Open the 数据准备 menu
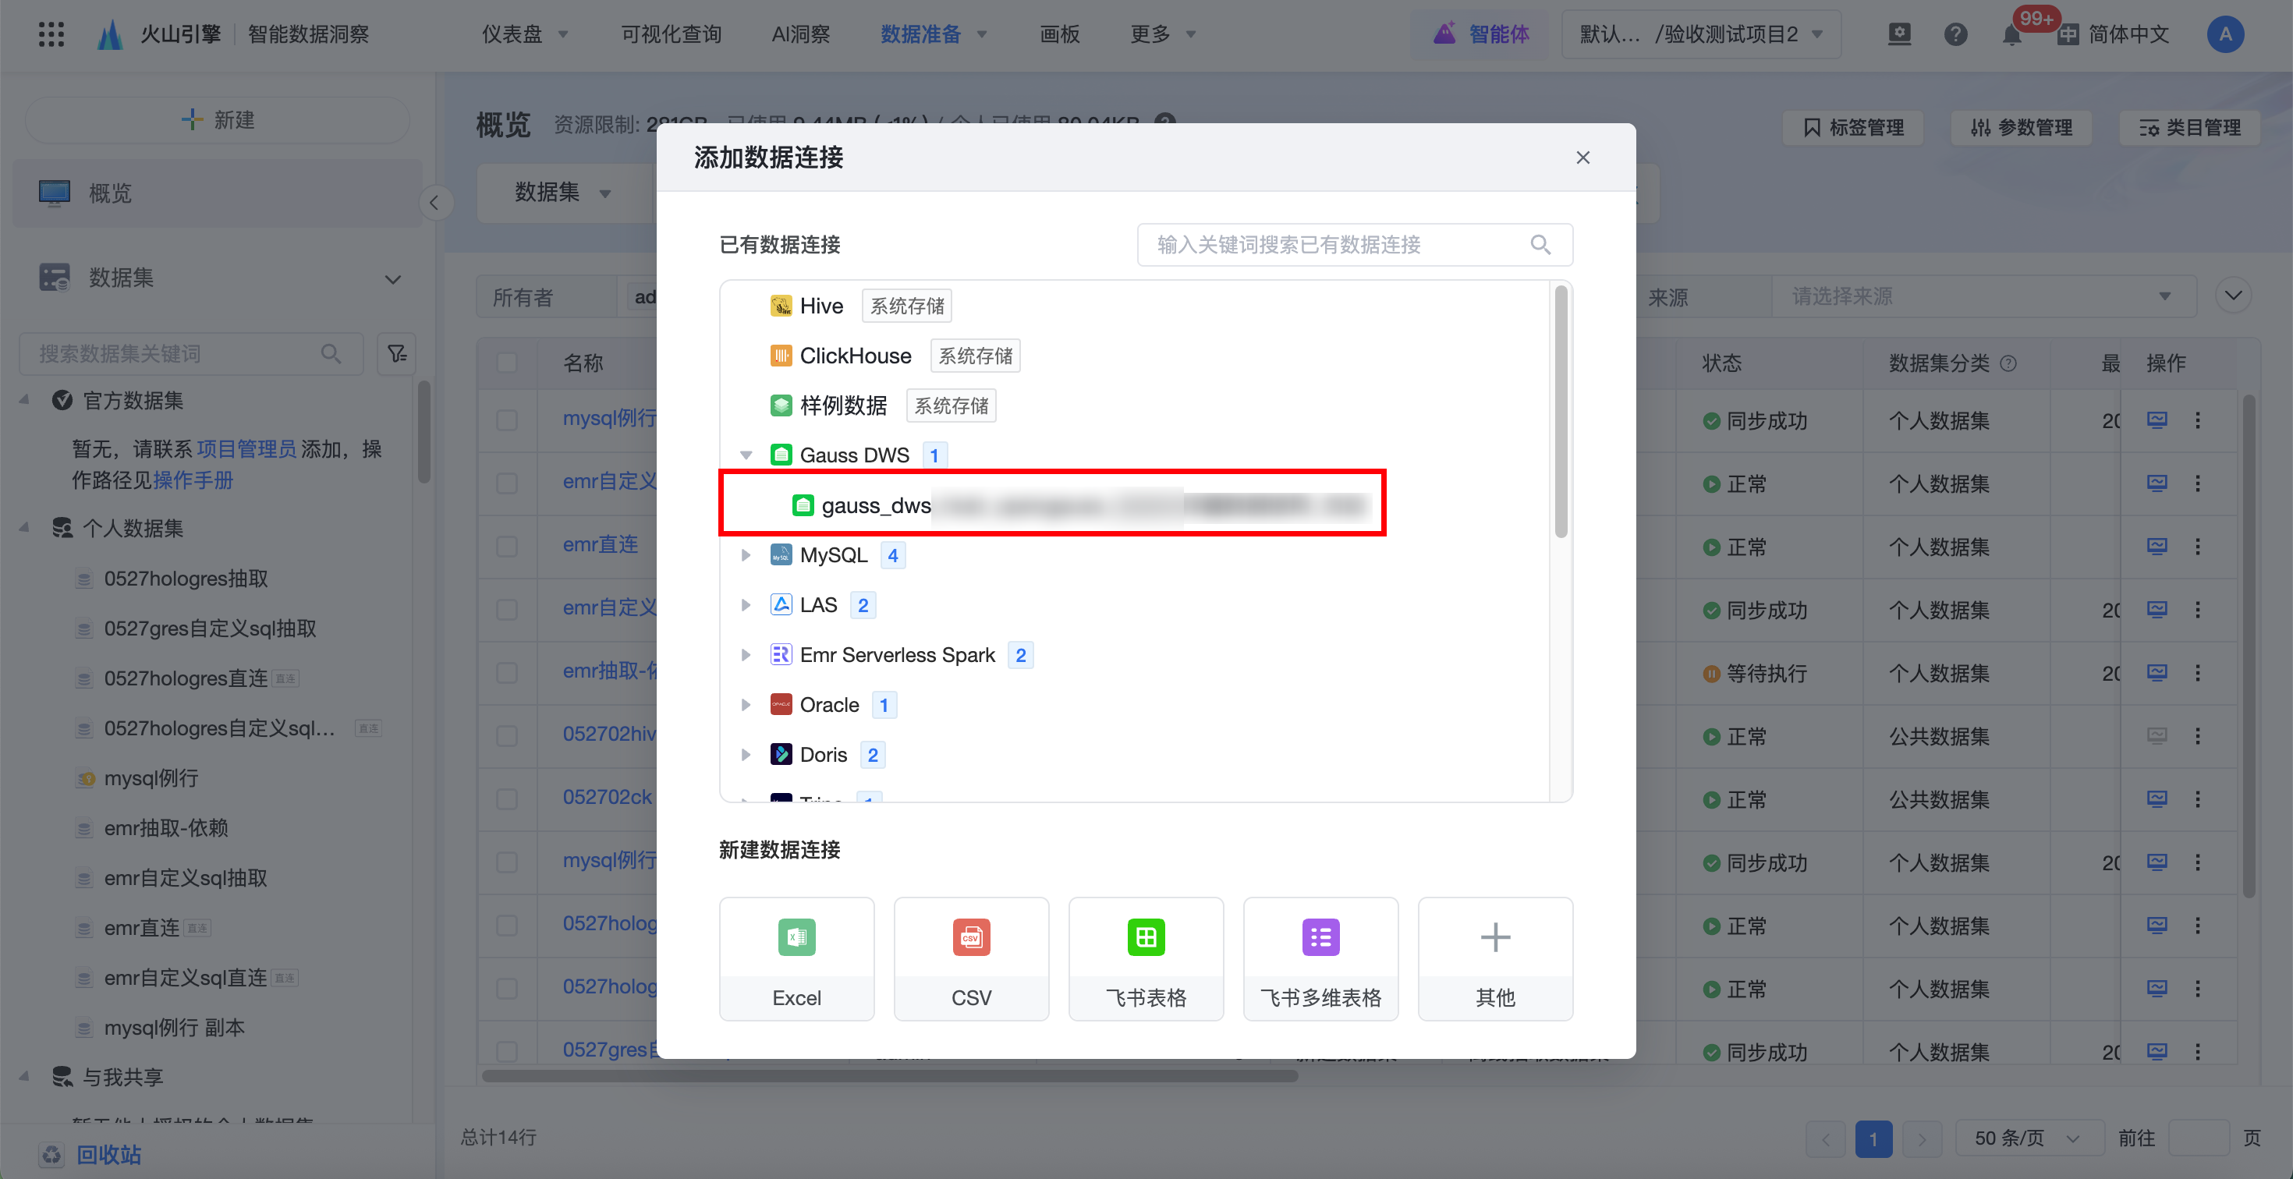This screenshot has width=2293, height=1179. 933,34
